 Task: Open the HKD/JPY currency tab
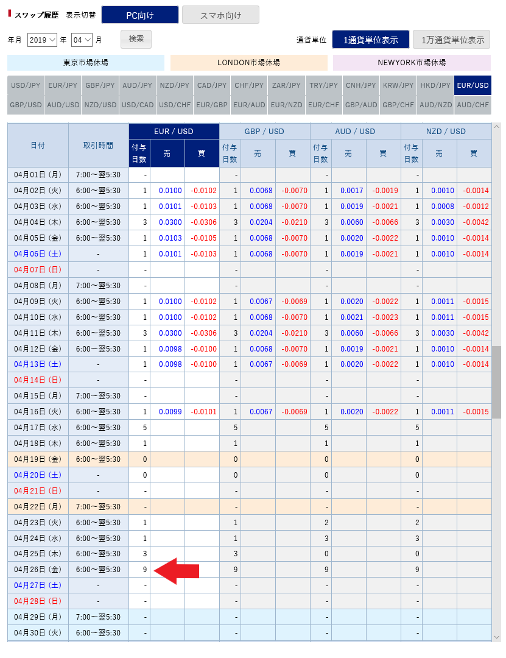point(435,85)
